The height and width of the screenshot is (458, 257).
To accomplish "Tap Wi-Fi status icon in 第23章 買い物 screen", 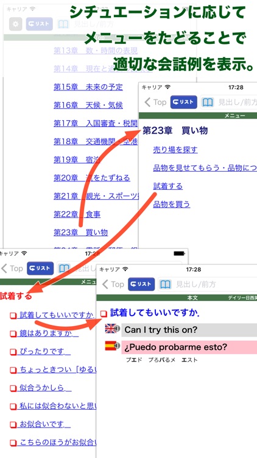I will pyautogui.click(x=167, y=87).
